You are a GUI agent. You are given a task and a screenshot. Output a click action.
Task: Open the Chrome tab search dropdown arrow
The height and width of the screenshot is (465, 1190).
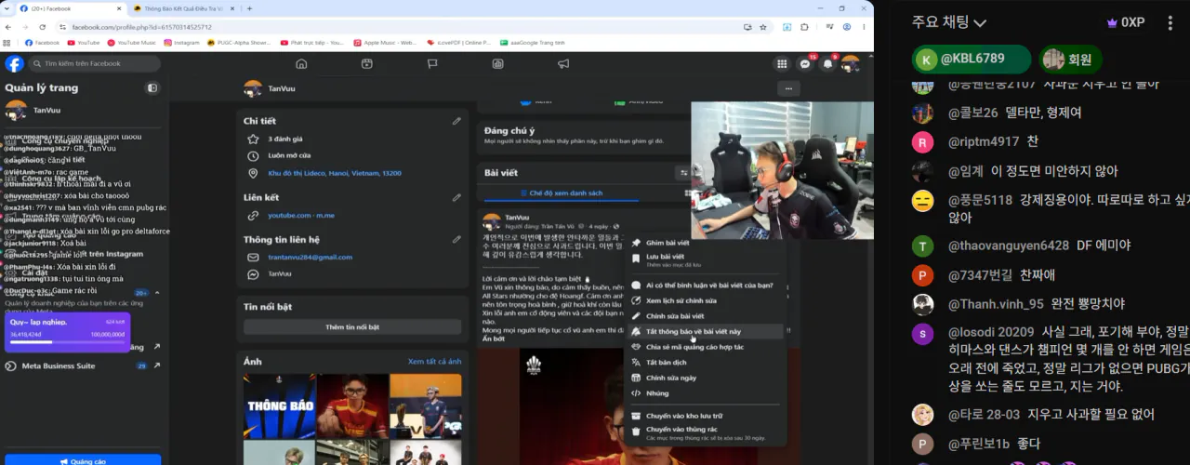pyautogui.click(x=8, y=8)
